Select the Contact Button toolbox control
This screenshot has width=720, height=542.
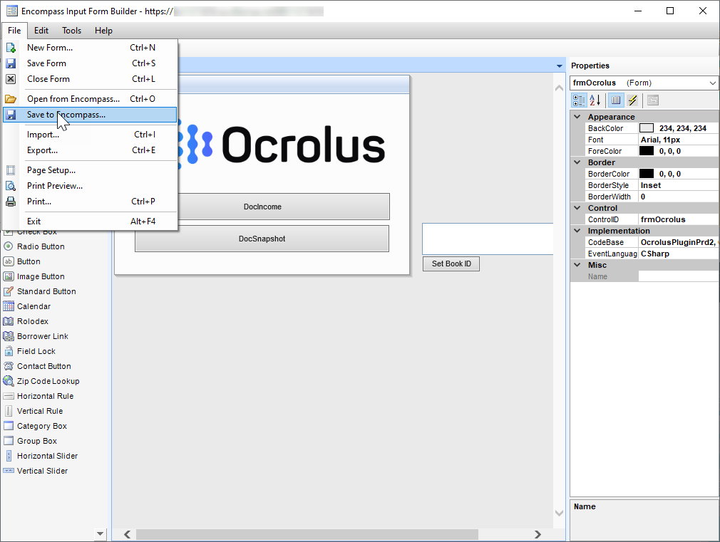point(37,366)
